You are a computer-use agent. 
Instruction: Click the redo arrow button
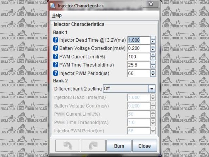tap(93, 146)
